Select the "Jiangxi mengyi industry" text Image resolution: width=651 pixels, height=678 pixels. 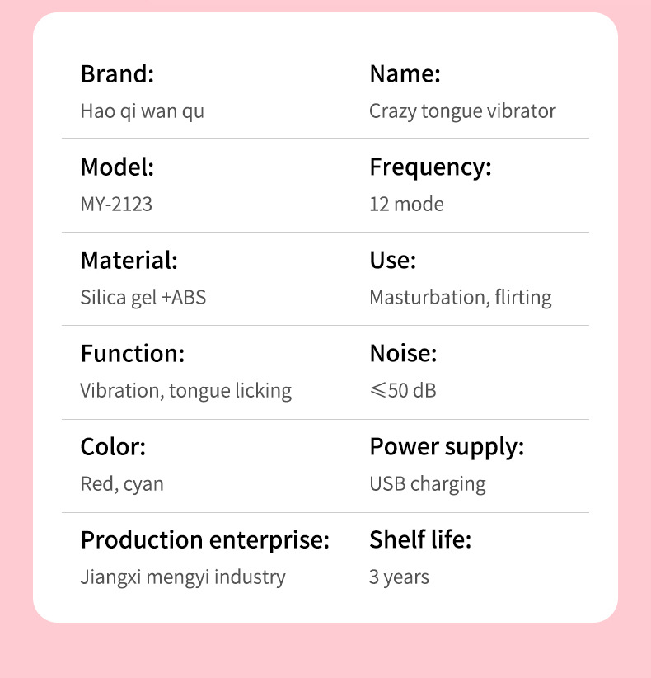[x=183, y=577]
